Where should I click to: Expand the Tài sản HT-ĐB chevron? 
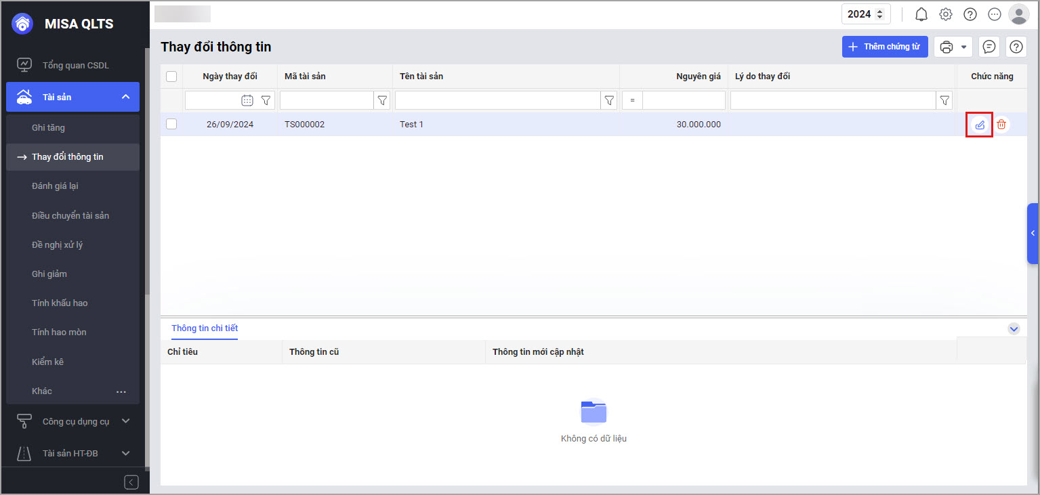tap(125, 453)
